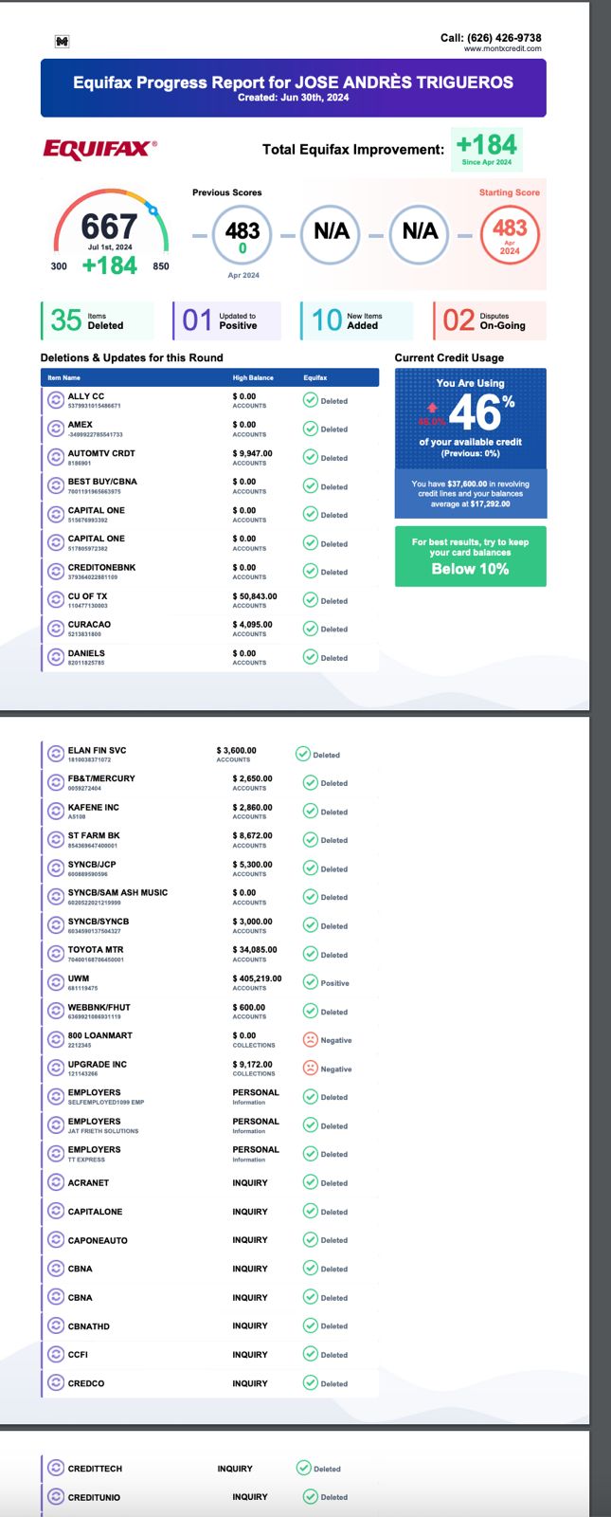The height and width of the screenshot is (1517, 611).
Task: Click the small M logo at the page top
Action: point(63,42)
